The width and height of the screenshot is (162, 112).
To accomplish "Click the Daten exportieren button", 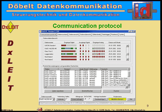I will point(58,91).
